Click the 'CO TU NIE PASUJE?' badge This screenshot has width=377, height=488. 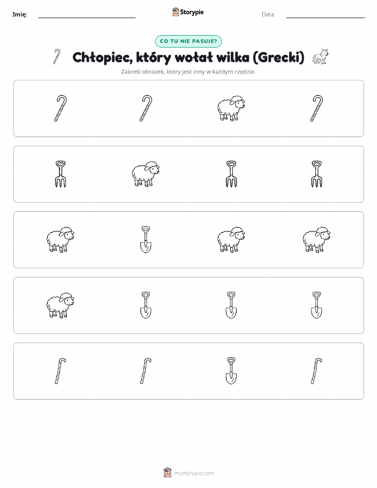point(188,41)
